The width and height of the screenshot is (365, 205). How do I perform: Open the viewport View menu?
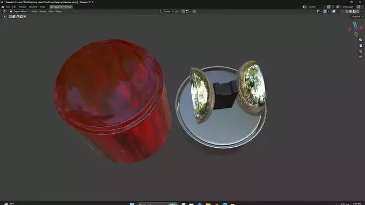pyautogui.click(x=35, y=11)
